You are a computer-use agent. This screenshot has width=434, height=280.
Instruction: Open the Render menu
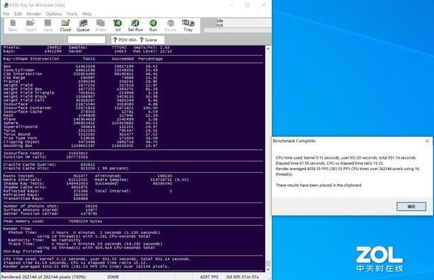[35, 14]
